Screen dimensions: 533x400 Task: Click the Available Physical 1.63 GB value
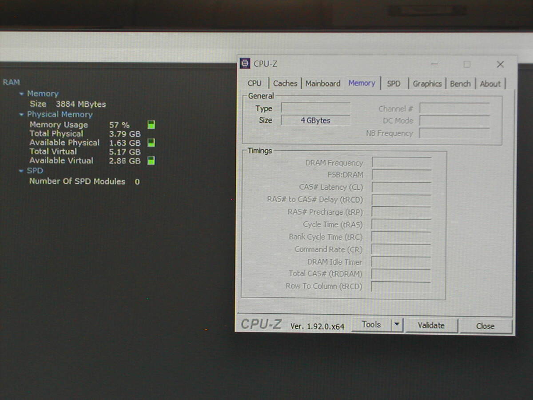[x=125, y=143]
